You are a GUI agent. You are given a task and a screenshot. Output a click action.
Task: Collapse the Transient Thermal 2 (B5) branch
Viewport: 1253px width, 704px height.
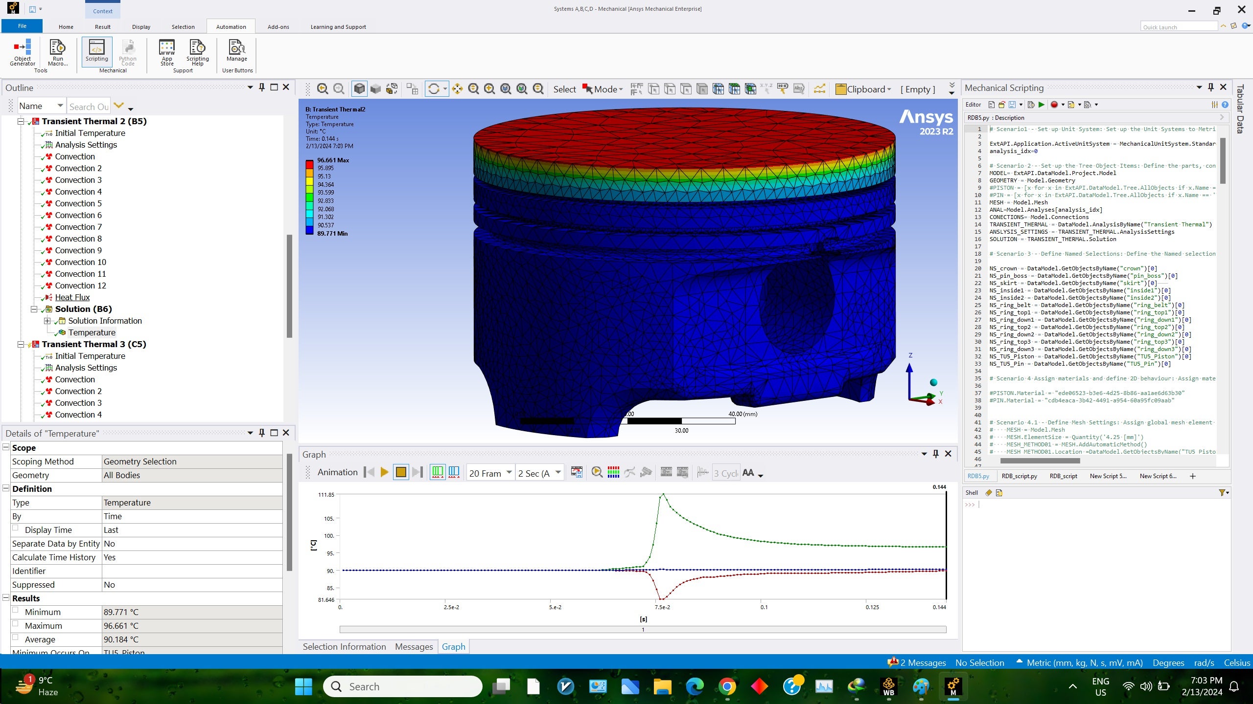tap(21, 121)
